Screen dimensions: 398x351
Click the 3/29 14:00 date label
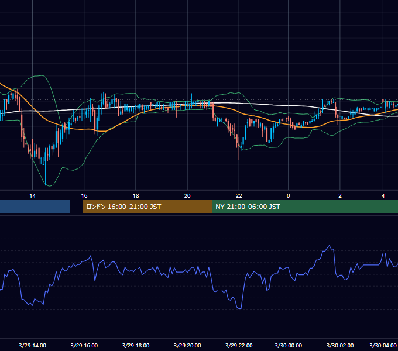point(33,345)
